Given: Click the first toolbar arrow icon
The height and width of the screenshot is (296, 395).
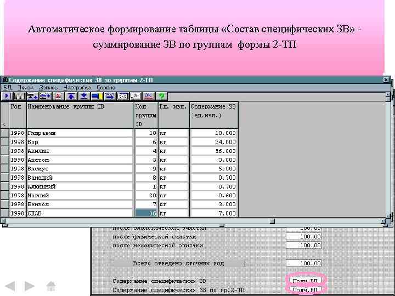Looking at the screenshot, I should (x=7, y=96).
